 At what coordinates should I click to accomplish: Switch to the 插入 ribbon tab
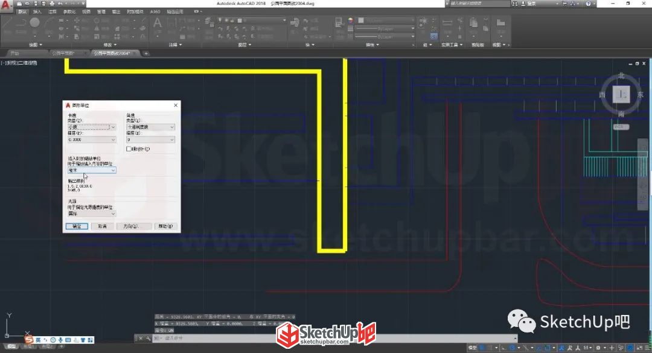[37, 11]
